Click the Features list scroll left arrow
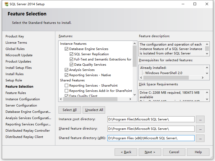The width and height of the screenshot is (215, 161). [61, 99]
